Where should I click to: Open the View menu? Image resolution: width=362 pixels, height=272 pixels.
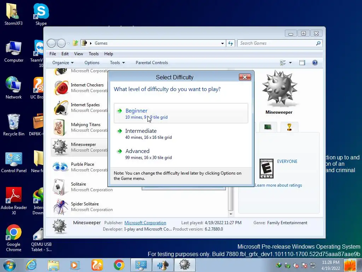tap(78, 54)
